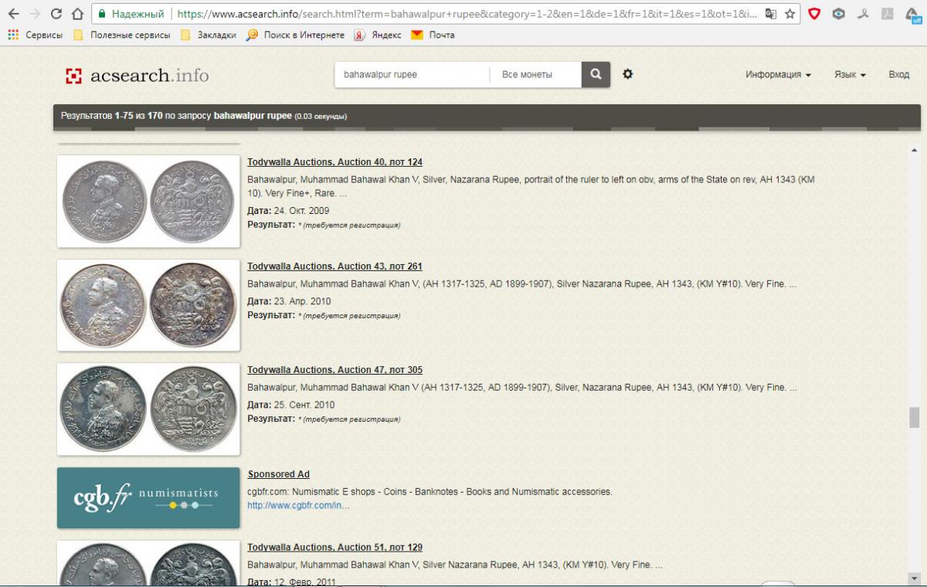This screenshot has width=927, height=587.
Task: Bookmark this page with the star icon
Action: 789,14
